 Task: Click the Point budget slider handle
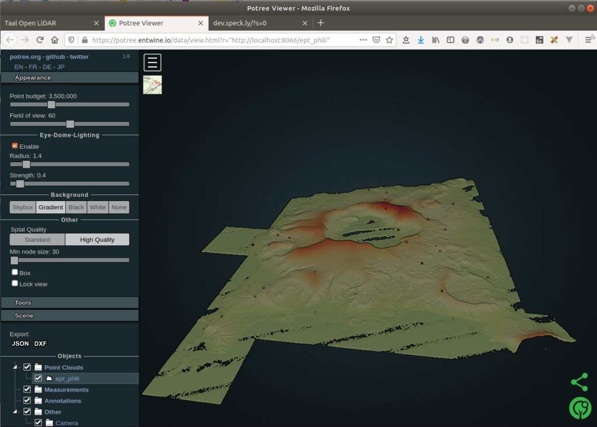(x=51, y=105)
